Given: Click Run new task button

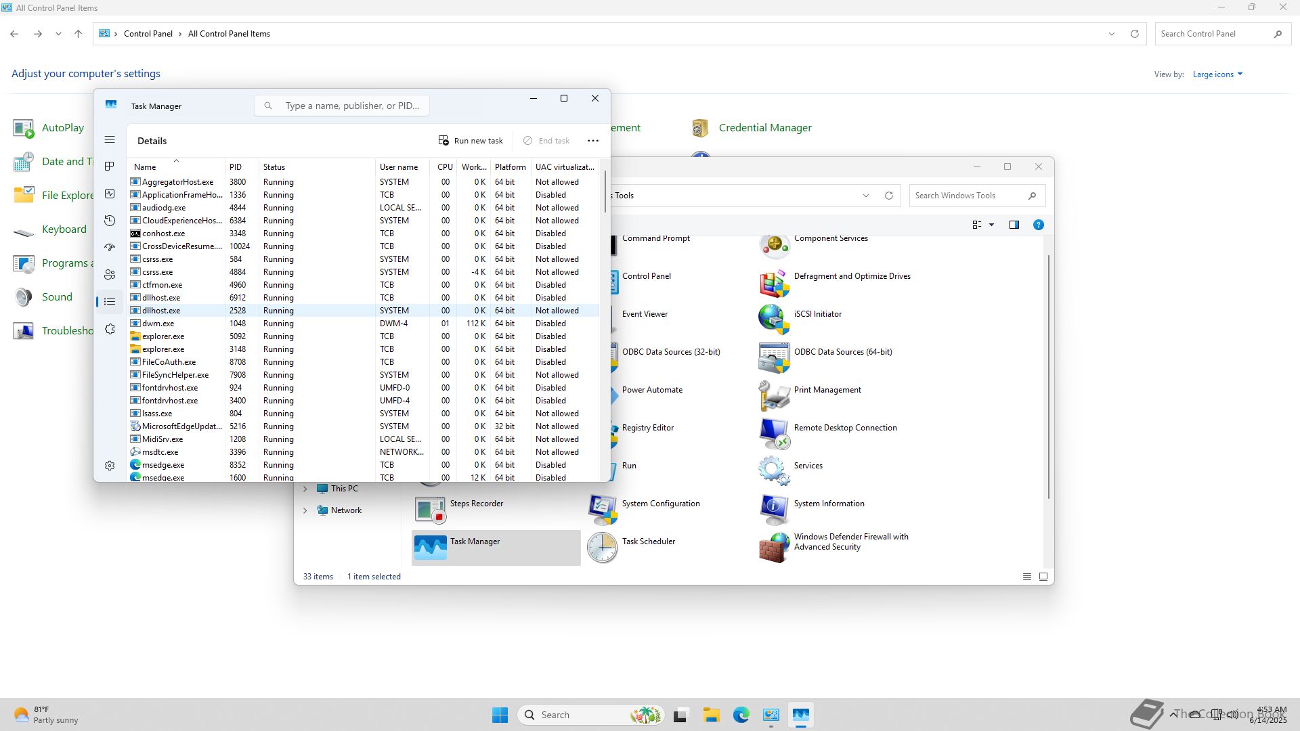Looking at the screenshot, I should click(x=471, y=141).
